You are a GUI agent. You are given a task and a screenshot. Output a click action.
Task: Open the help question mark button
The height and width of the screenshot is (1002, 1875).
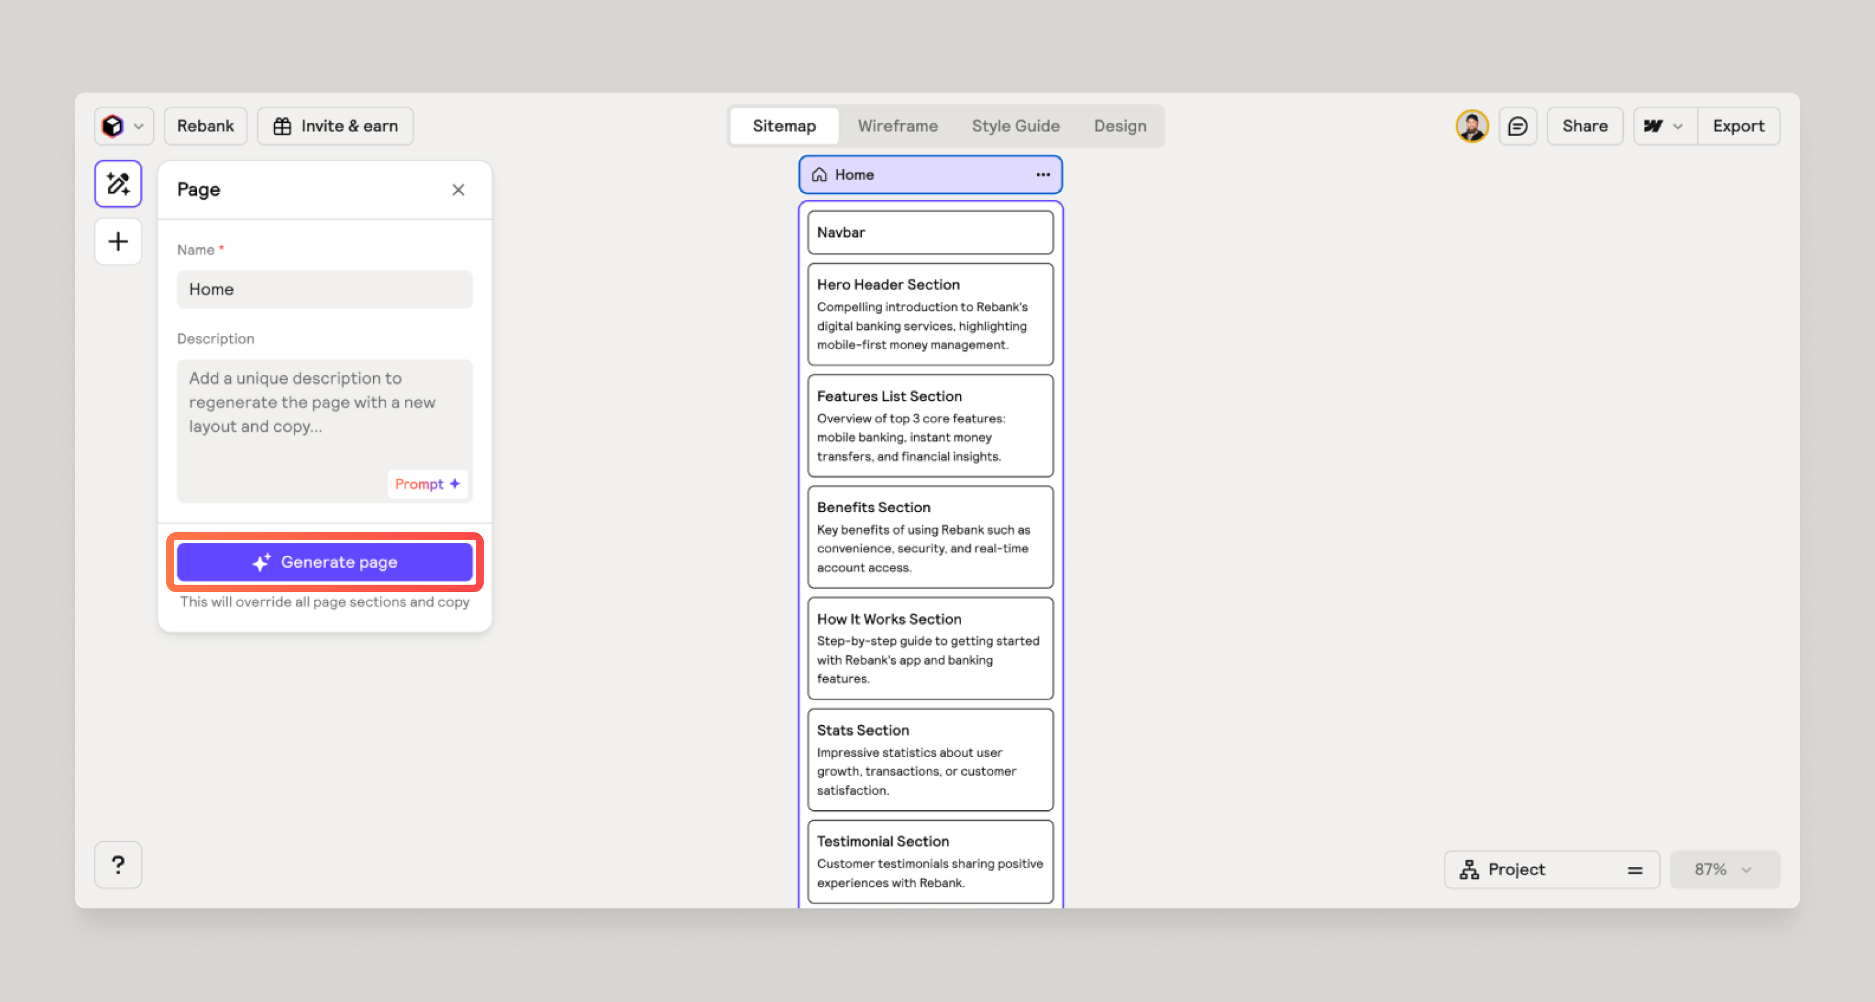tap(118, 865)
